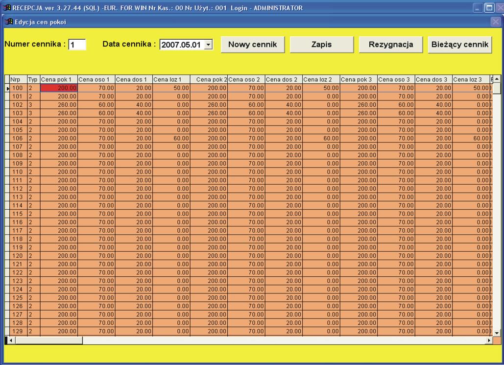
Task: Select room number 129 in the Nrp column
Action: click(x=18, y=331)
